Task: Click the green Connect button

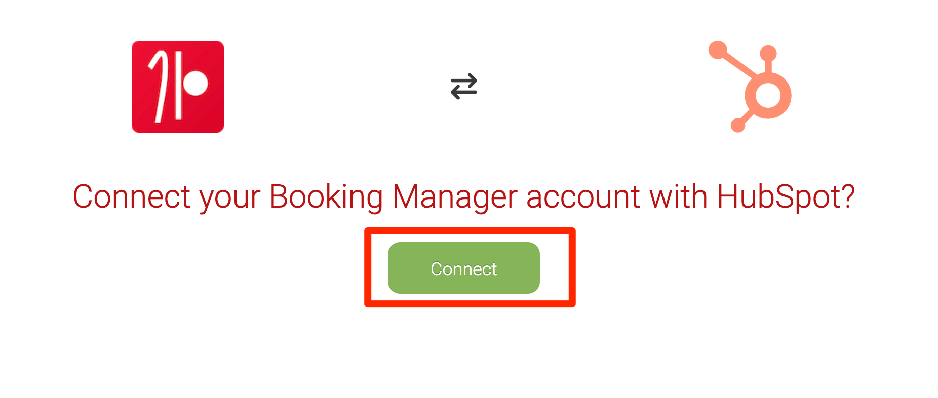Action: tap(463, 268)
